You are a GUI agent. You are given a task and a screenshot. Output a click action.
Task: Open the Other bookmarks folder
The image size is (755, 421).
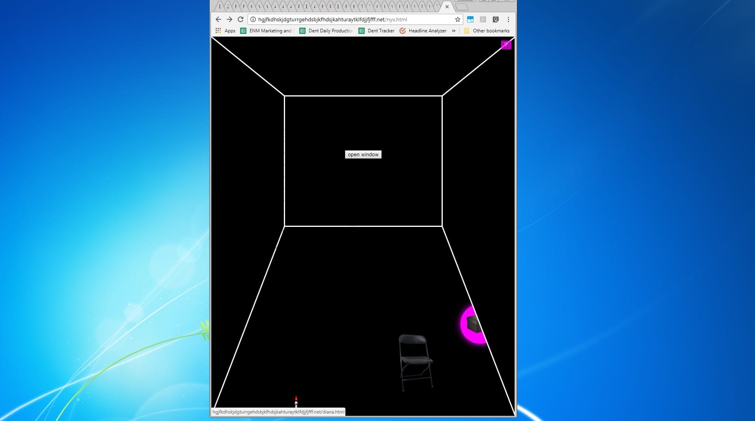coord(487,31)
